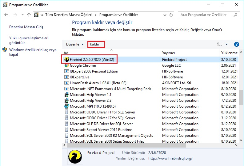Click the horizontal scroll left arrow
The width and height of the screenshot is (244, 166).
(x=64, y=145)
